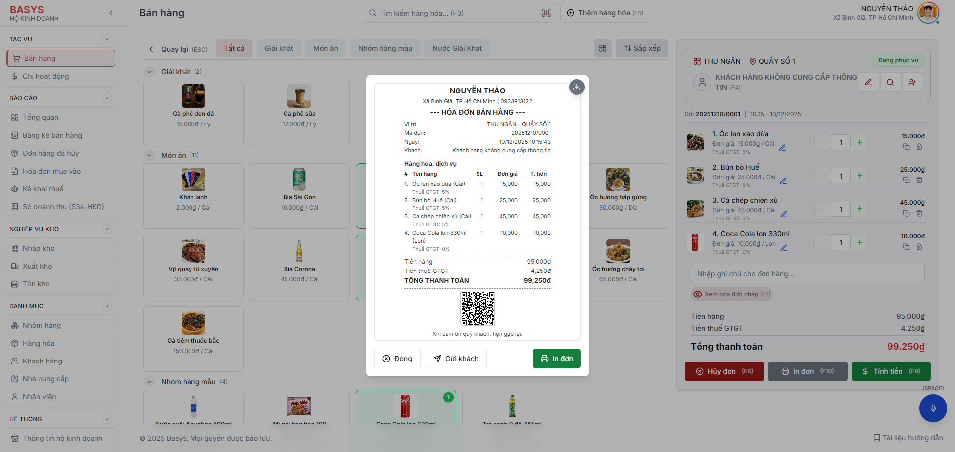
Task: Collapse the Báo cáo sidebar section
Action: (x=107, y=98)
